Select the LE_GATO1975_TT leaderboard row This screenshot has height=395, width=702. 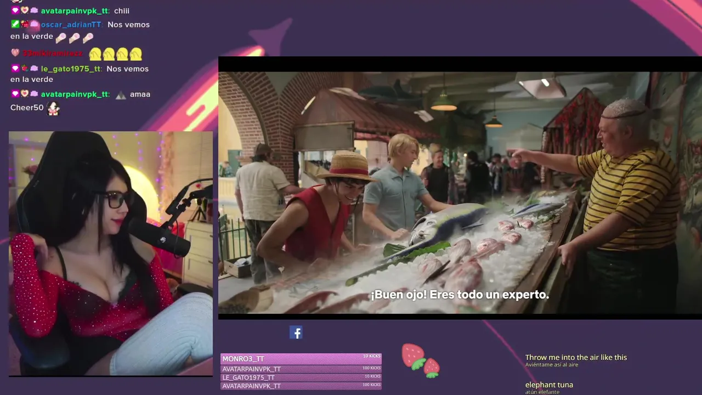point(301,377)
